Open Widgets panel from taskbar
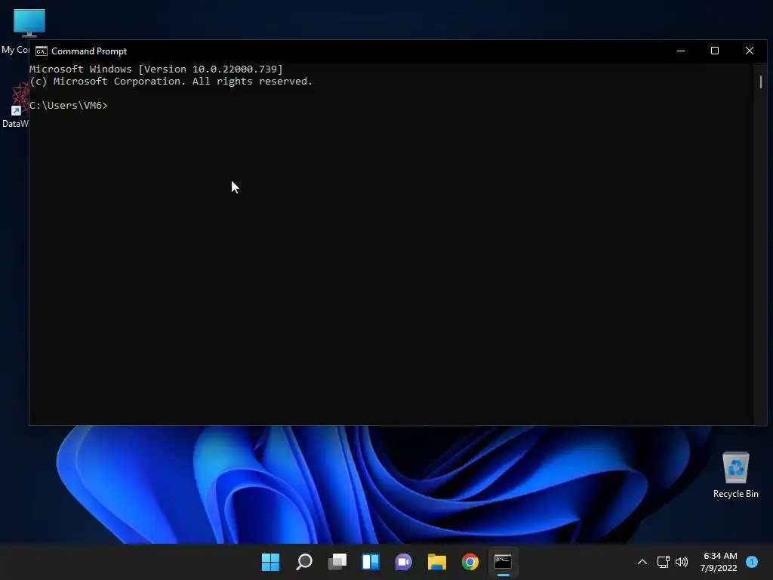Screen dimensions: 773x580 370,562
